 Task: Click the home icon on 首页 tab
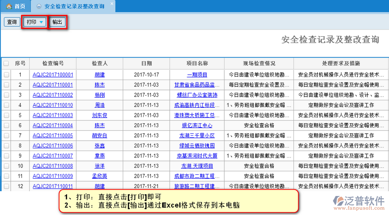[8, 6]
